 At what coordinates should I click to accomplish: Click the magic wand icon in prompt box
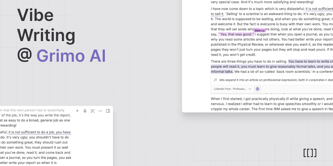(x=215, y=80)
